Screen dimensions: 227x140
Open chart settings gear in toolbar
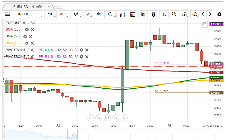[x=219, y=14]
